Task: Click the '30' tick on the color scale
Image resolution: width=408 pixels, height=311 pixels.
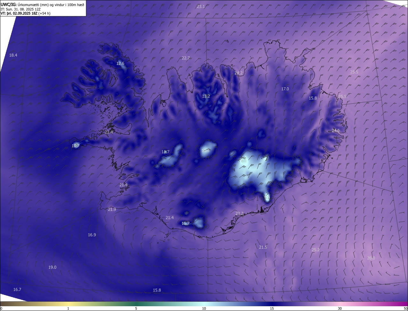Action: pyautogui.click(x=340, y=308)
